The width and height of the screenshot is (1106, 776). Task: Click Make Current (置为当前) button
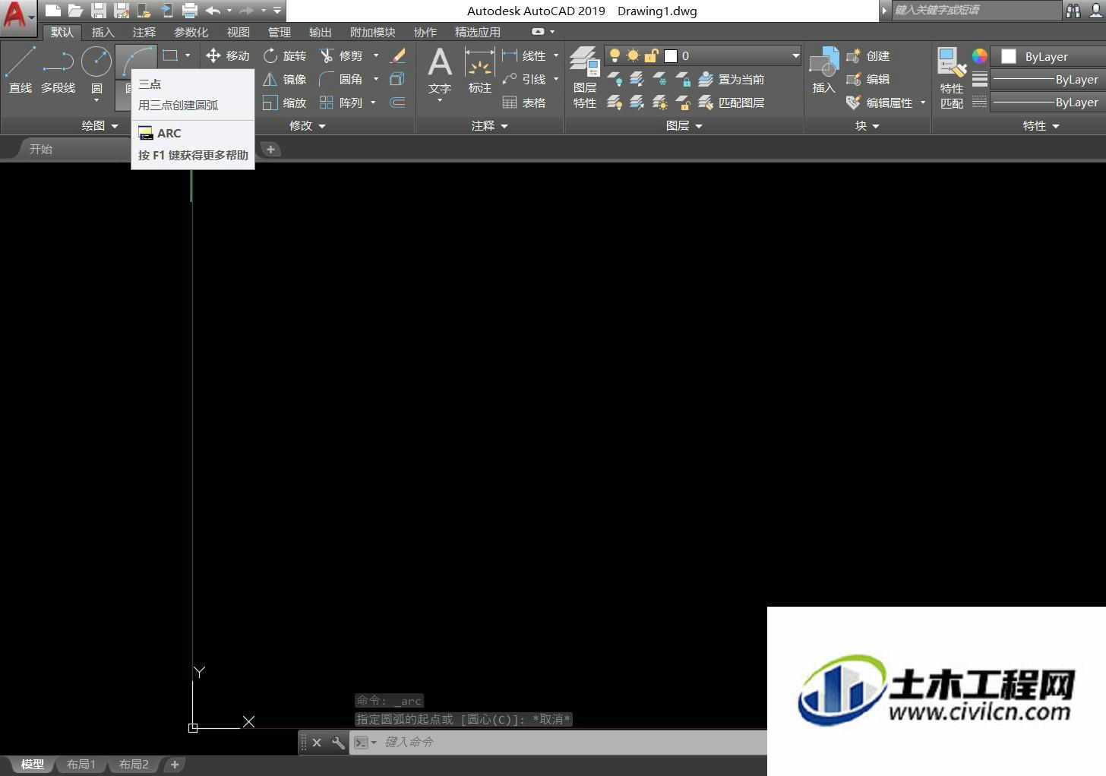732,79
